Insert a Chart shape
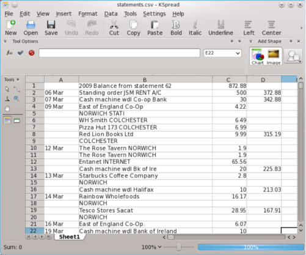Image resolution: width=306 pixels, height=255 pixels. [258, 56]
